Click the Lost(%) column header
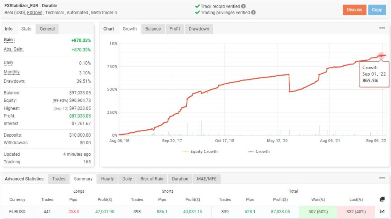391x219 pixels. (x=356, y=200)
